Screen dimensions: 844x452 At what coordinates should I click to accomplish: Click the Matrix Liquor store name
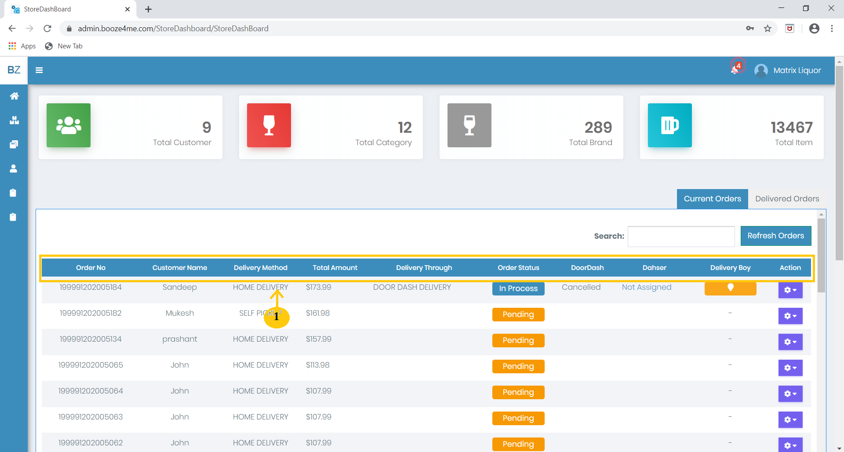coord(797,70)
